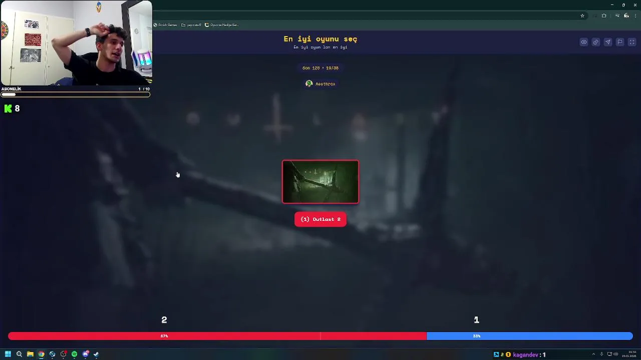The height and width of the screenshot is (360, 641).
Task: Open the Steam taskbar icon
Action: [96, 354]
